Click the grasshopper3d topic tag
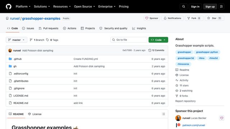 [186, 58]
